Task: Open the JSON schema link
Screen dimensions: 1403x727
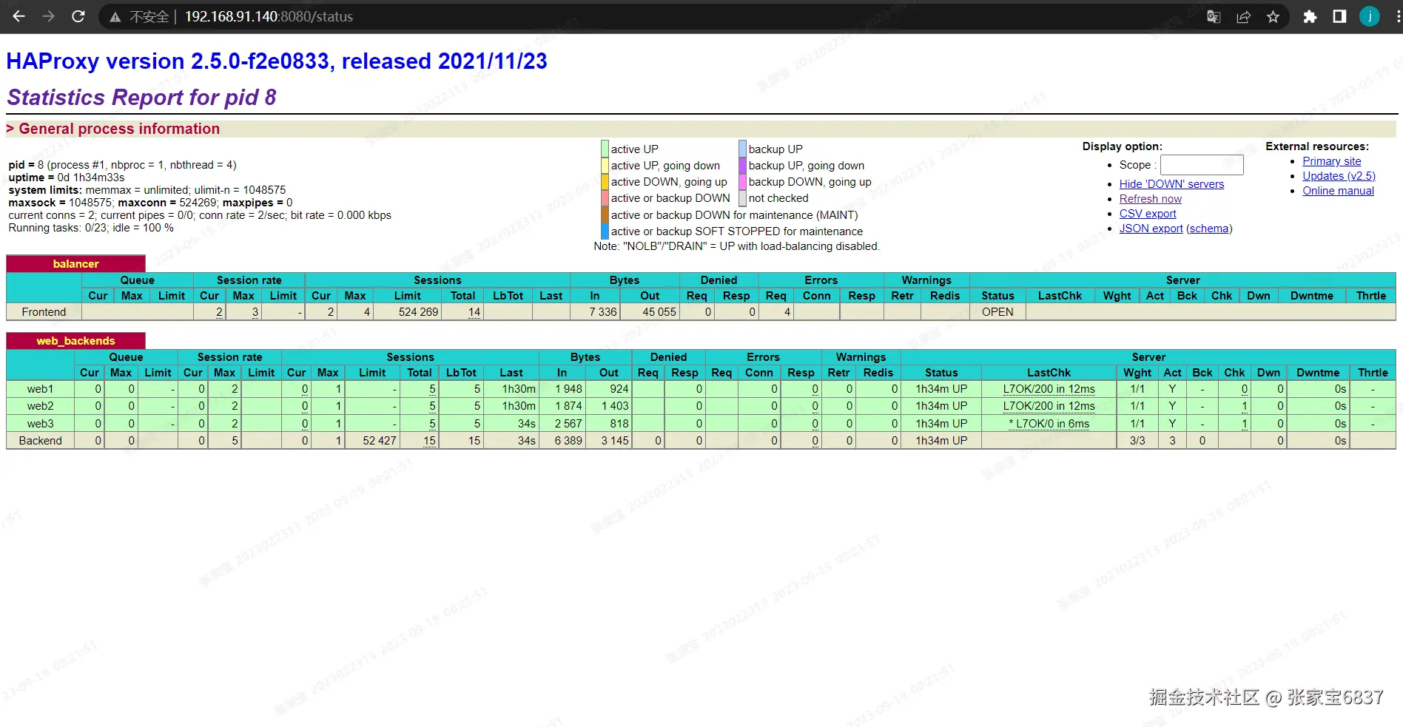Action: (1209, 229)
